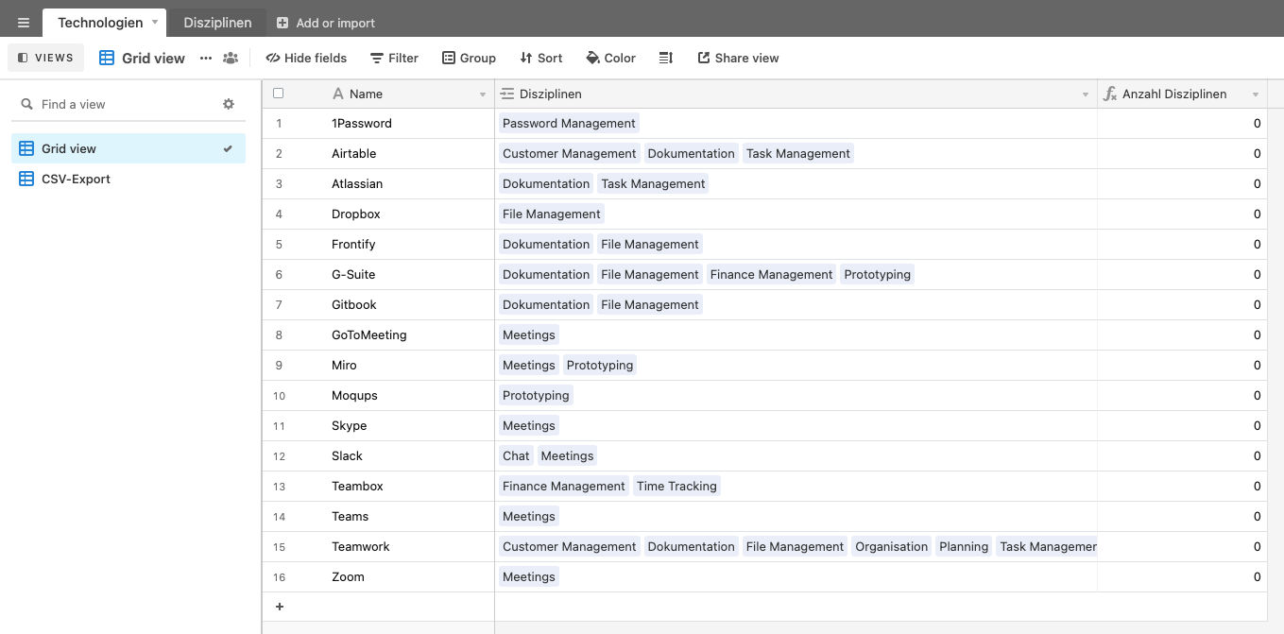Switch to the Disziplinen table tab
1284x634 pixels.
[x=217, y=23]
